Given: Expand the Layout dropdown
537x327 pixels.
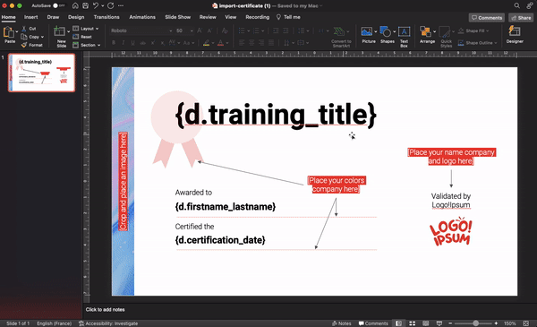Looking at the screenshot, I should pyautogui.click(x=97, y=29).
